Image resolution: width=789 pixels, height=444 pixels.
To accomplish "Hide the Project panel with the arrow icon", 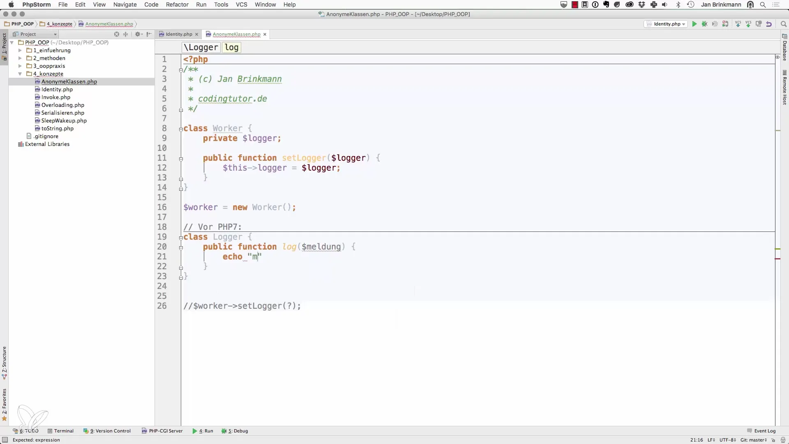I will [149, 34].
